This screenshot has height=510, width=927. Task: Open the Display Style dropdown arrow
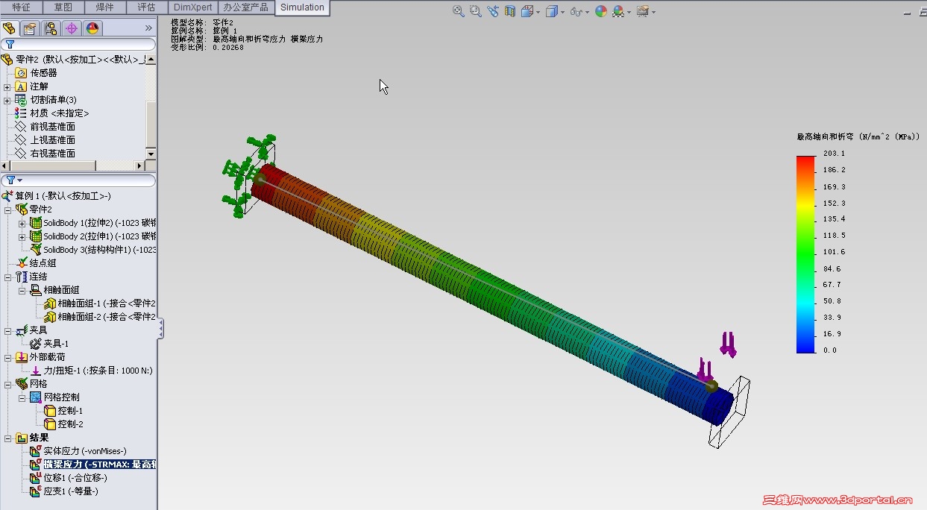click(x=562, y=12)
